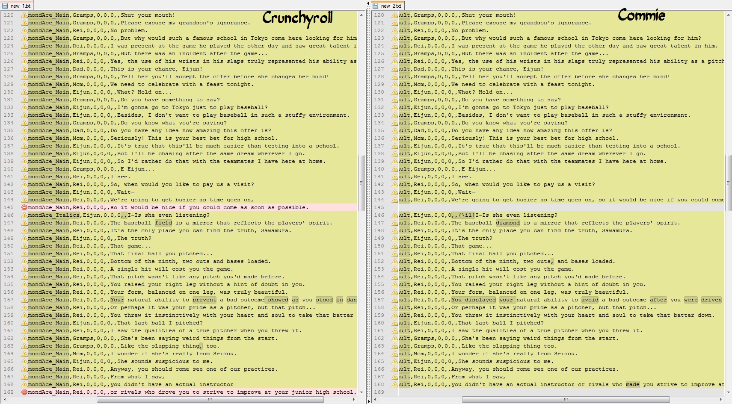Click the warning icon on line 157, right pane

tap(395, 300)
